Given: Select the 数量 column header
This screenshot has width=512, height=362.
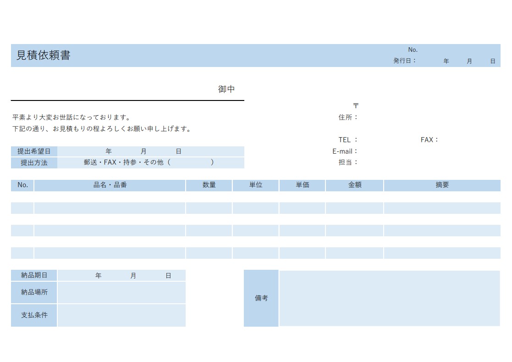Looking at the screenshot, I should click(209, 185).
